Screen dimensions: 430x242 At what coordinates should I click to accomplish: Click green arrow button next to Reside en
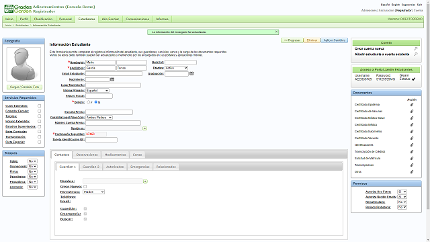pos(145,128)
